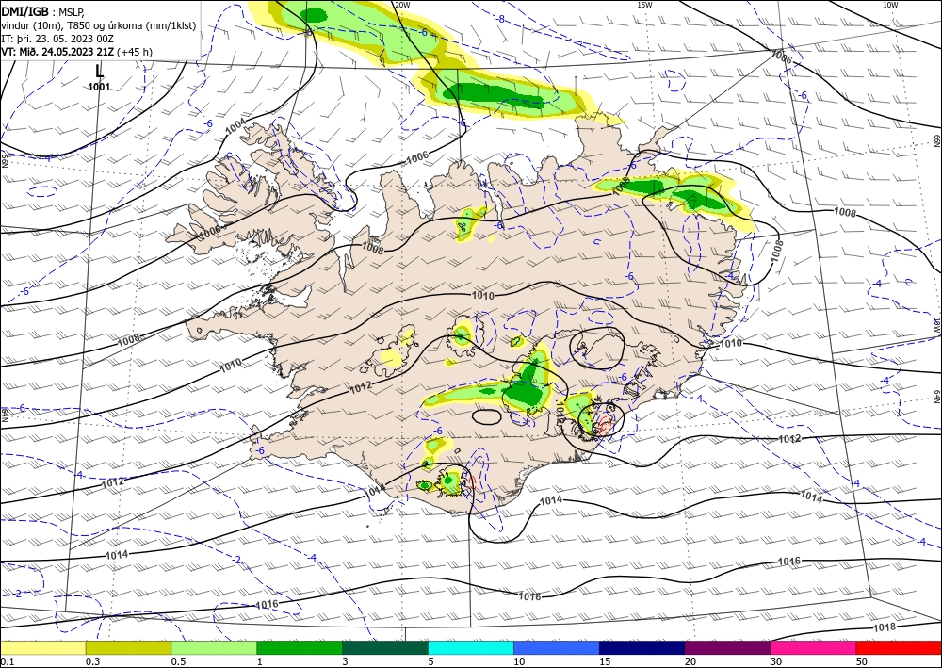Click the pale yellow 0.1–0.3 legend swatch
The height and width of the screenshot is (668, 942).
tap(42, 647)
